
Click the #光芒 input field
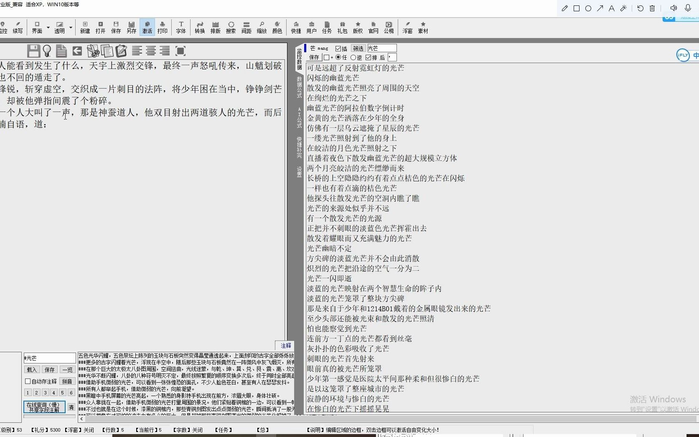click(50, 358)
